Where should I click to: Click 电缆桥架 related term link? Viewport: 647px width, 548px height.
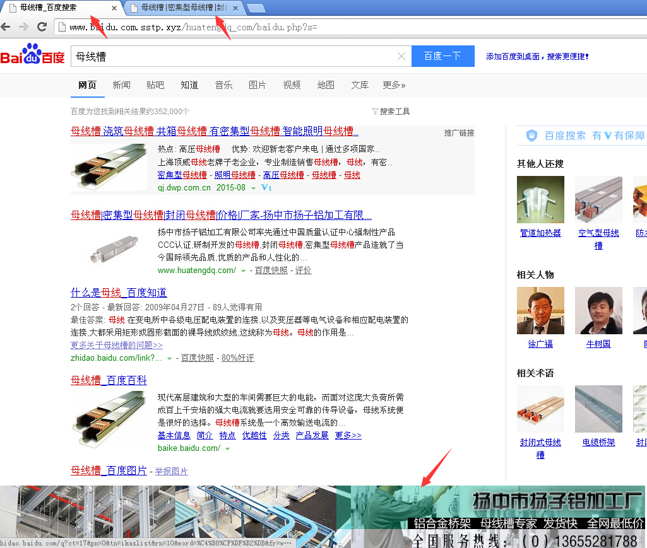[598, 443]
